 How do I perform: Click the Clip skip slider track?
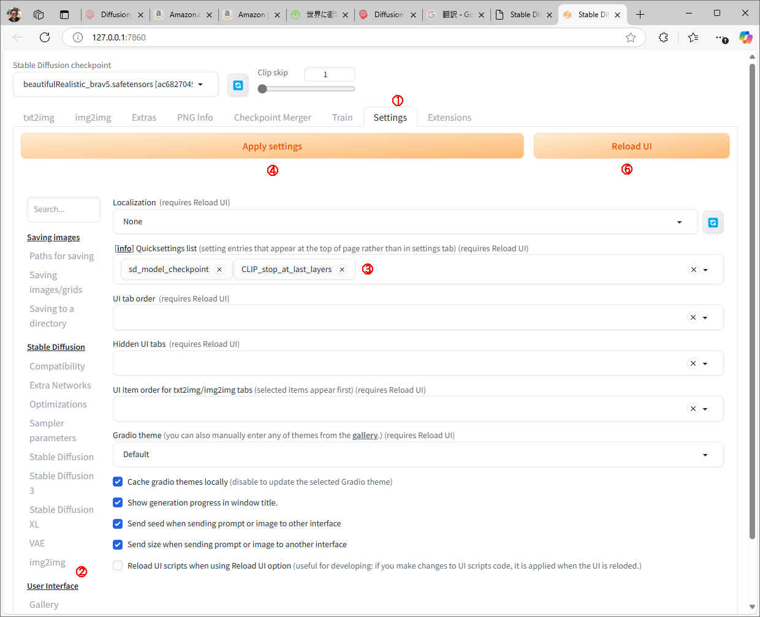pyautogui.click(x=310, y=89)
